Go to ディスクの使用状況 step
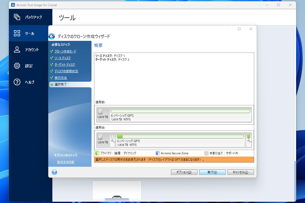This screenshot has height=203, width=305. click(66, 71)
